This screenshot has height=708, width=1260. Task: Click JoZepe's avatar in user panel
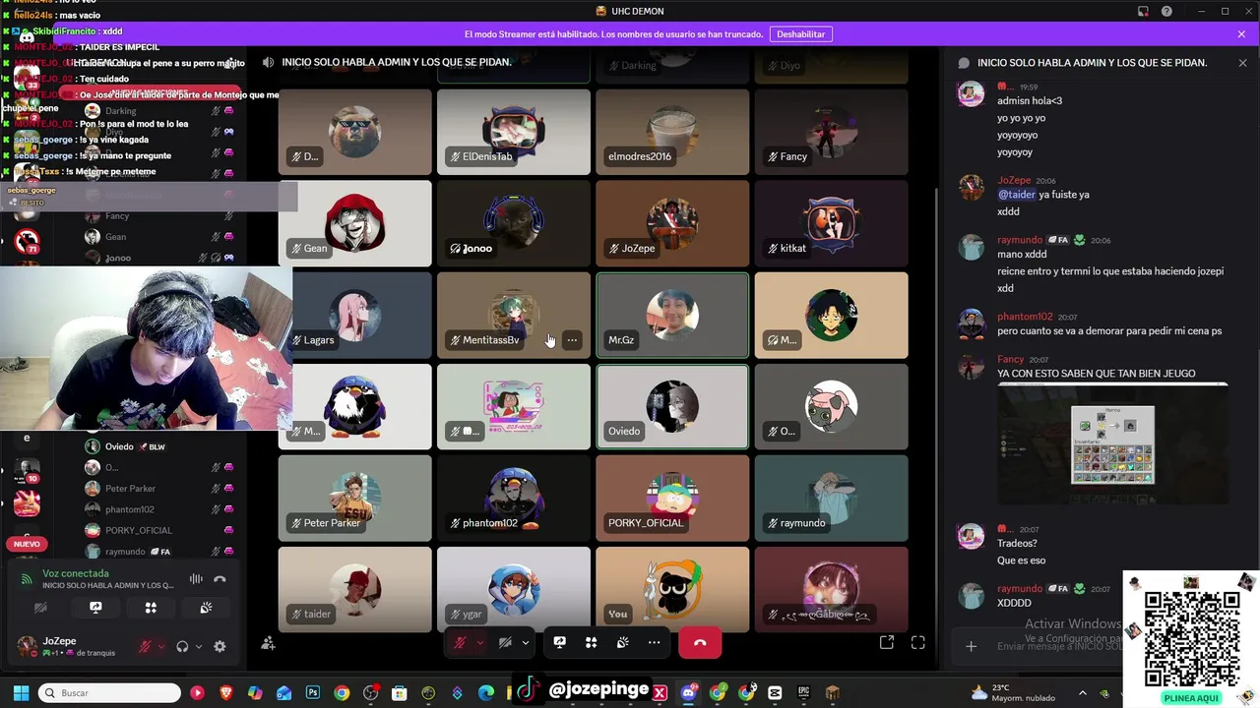tap(27, 646)
